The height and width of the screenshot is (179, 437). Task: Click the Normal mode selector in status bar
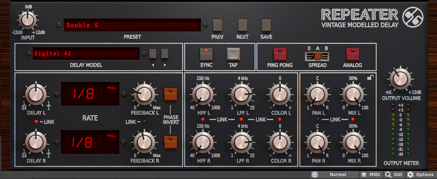338,175
